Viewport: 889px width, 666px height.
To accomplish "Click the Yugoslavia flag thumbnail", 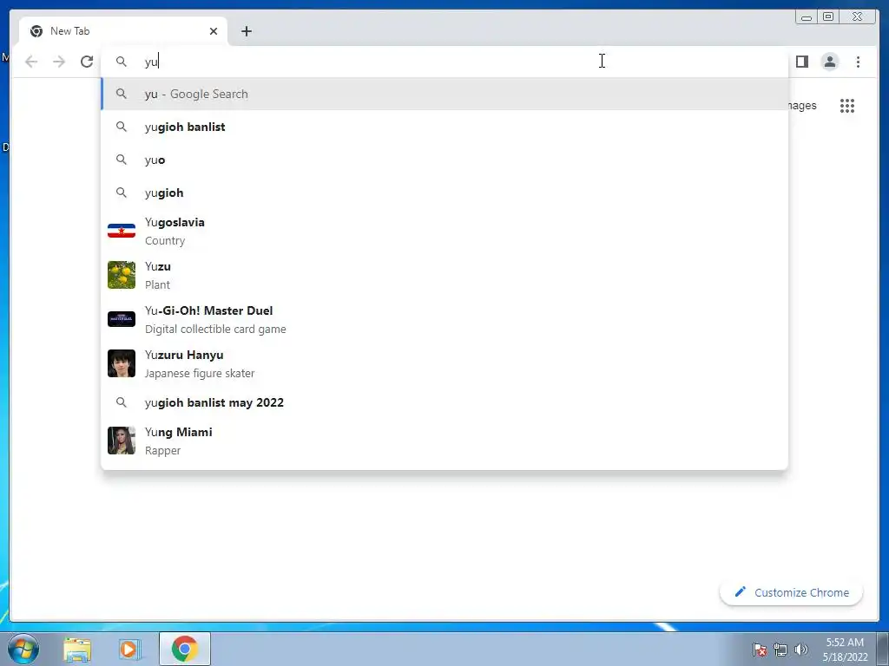I will [x=122, y=231].
